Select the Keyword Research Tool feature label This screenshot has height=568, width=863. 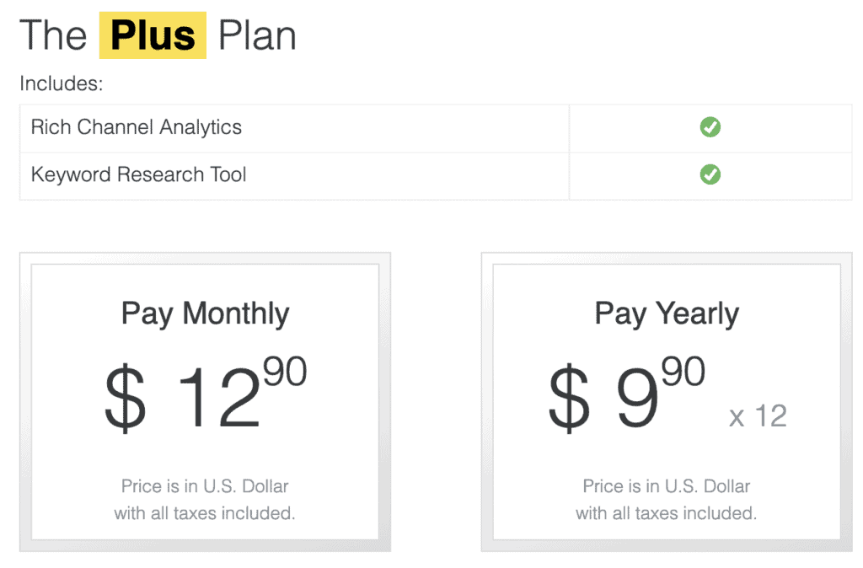[139, 175]
